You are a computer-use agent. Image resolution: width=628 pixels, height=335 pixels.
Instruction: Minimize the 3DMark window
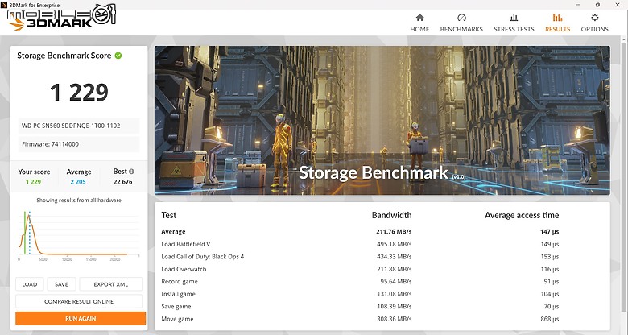coord(578,5)
